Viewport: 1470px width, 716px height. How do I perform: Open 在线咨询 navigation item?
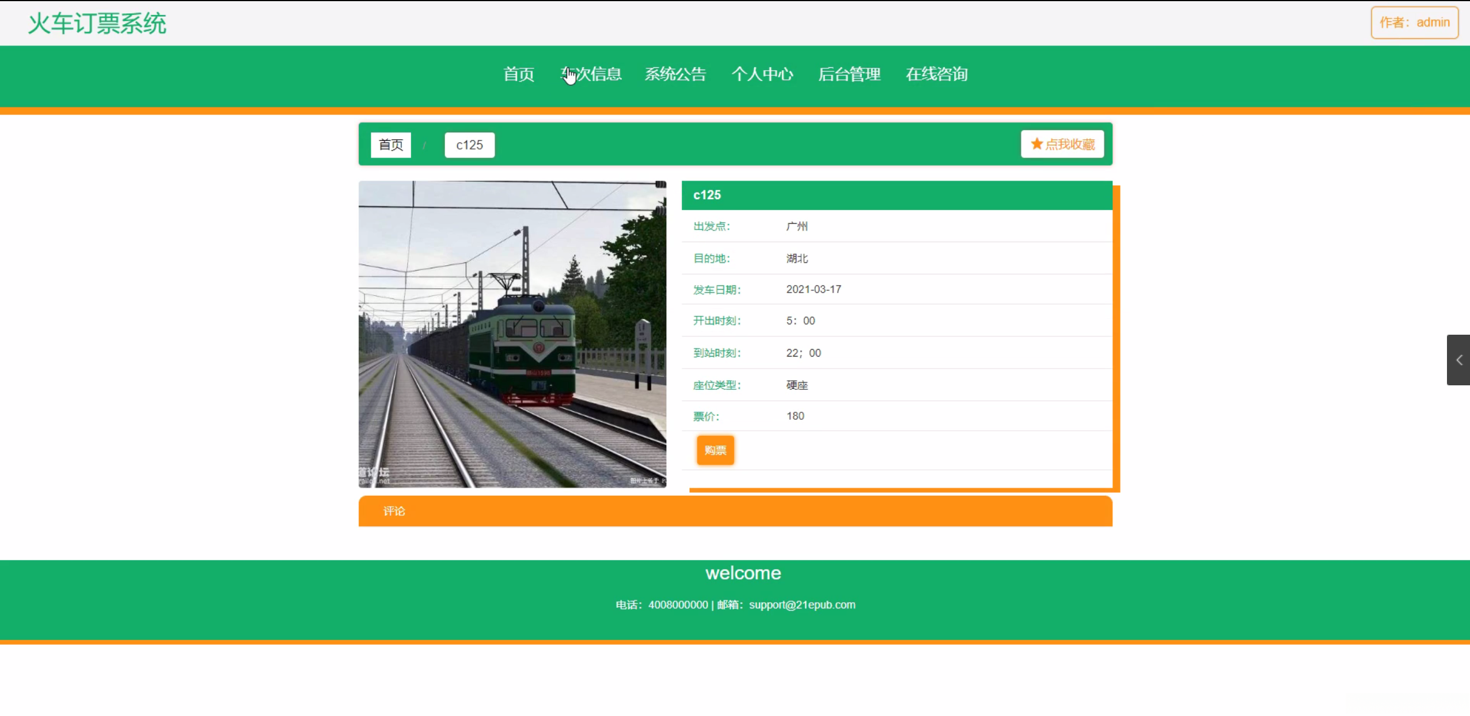pyautogui.click(x=937, y=74)
